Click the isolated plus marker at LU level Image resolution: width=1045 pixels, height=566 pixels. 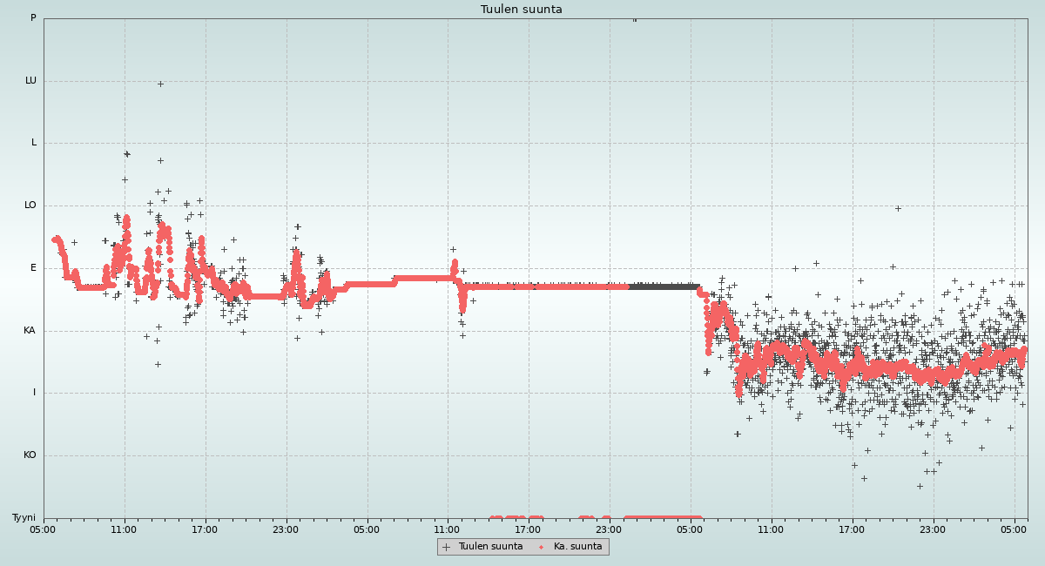click(x=160, y=84)
